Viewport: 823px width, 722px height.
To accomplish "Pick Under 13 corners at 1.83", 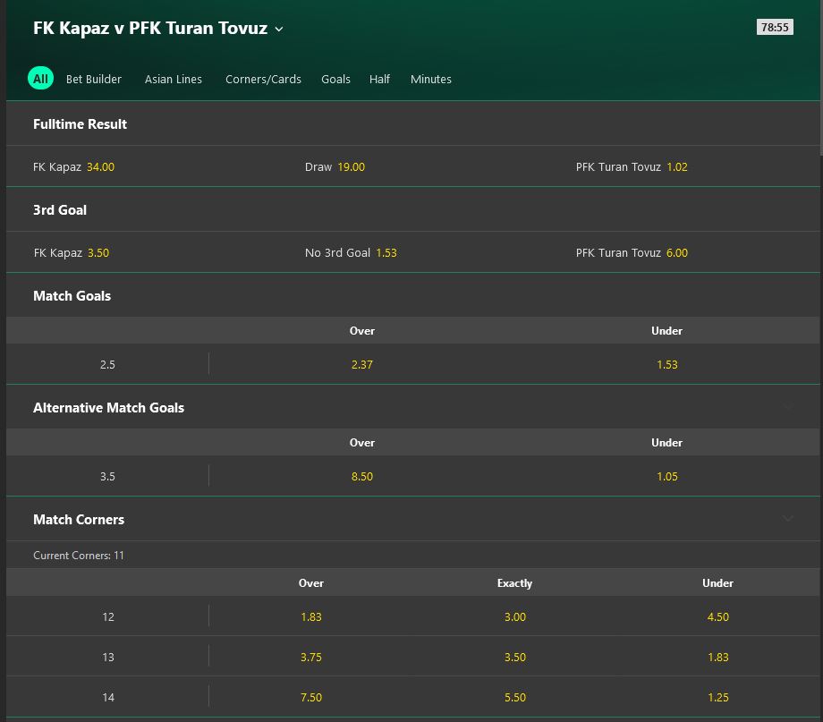I will (718, 658).
